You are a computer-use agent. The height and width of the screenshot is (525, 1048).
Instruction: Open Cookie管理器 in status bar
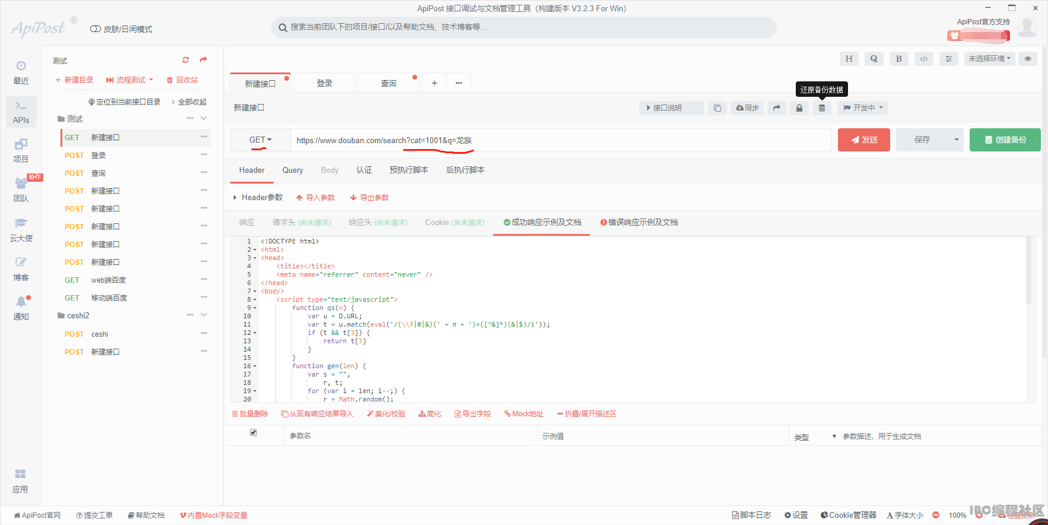click(x=848, y=515)
